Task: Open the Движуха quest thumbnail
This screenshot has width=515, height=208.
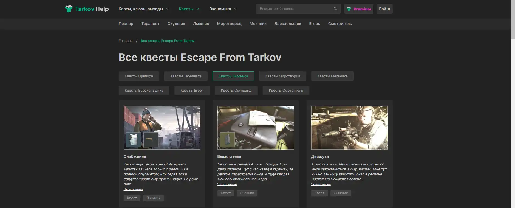Action: (349, 128)
